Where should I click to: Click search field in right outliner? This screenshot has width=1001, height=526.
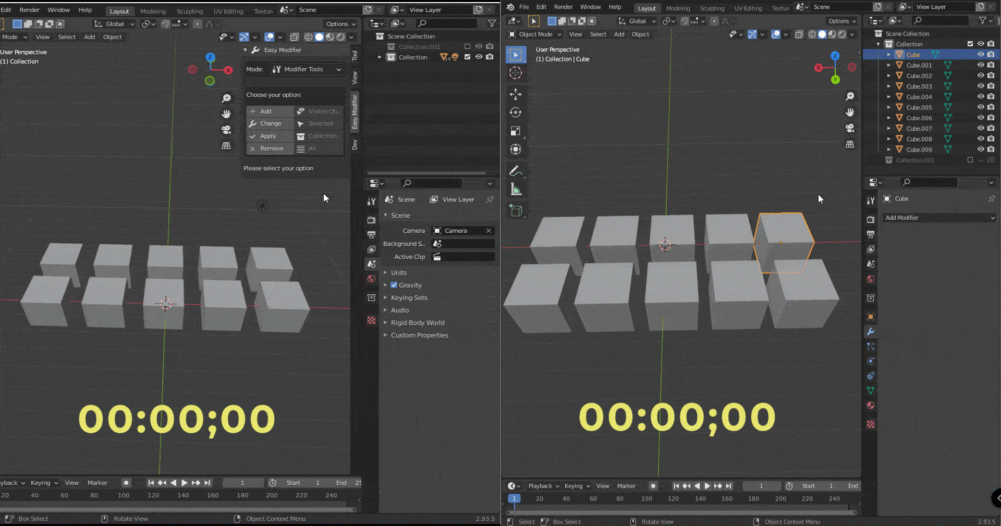click(x=941, y=20)
